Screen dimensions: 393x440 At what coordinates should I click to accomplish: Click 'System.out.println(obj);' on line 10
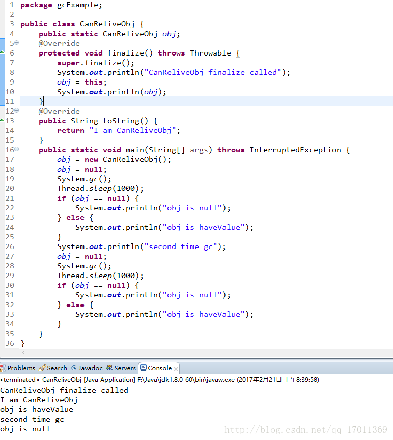pyautogui.click(x=111, y=92)
